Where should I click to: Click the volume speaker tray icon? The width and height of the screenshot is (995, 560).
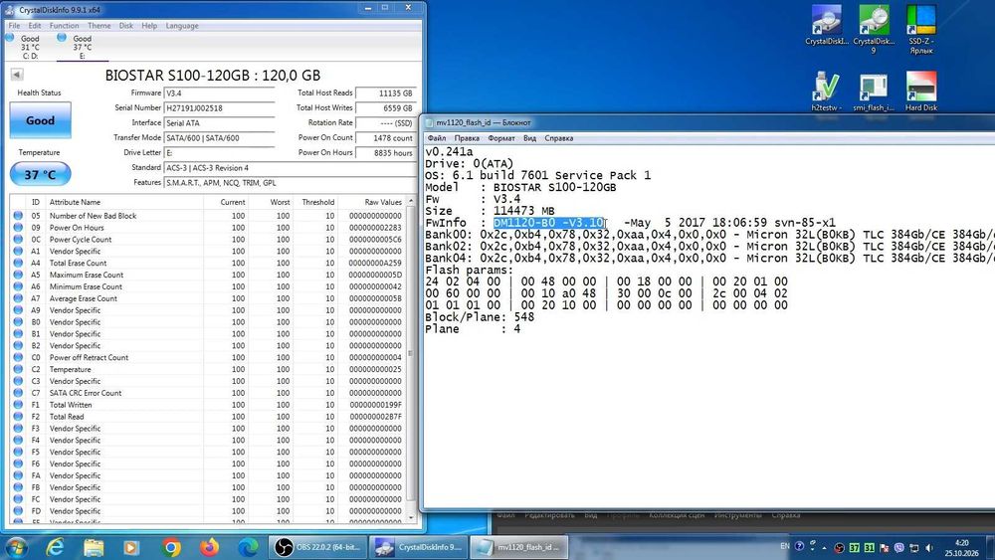929,547
